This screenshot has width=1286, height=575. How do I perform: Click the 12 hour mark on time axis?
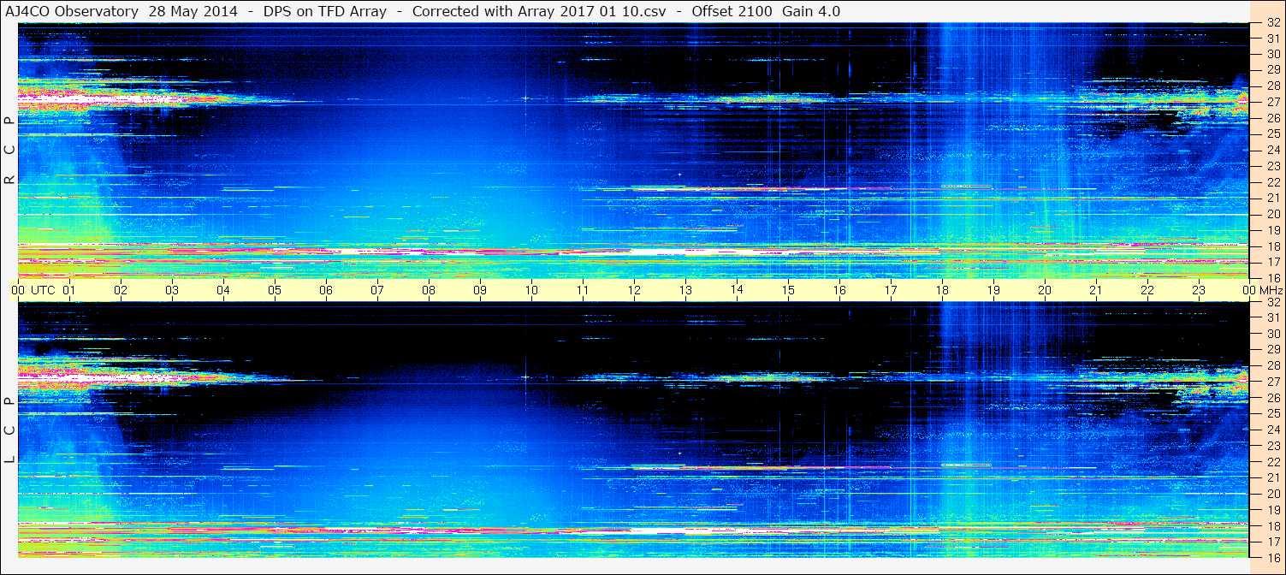pos(634,290)
